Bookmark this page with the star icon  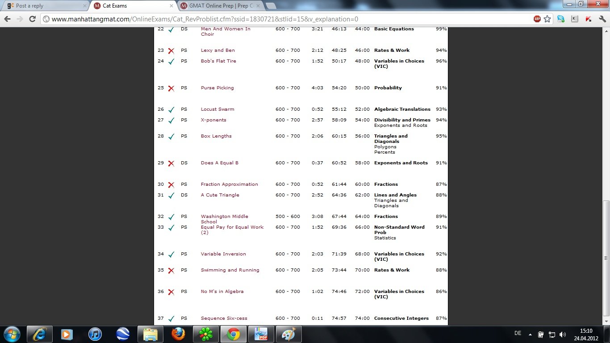(x=547, y=19)
